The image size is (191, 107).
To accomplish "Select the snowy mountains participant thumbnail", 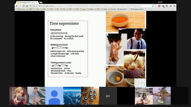I will 72,96.
